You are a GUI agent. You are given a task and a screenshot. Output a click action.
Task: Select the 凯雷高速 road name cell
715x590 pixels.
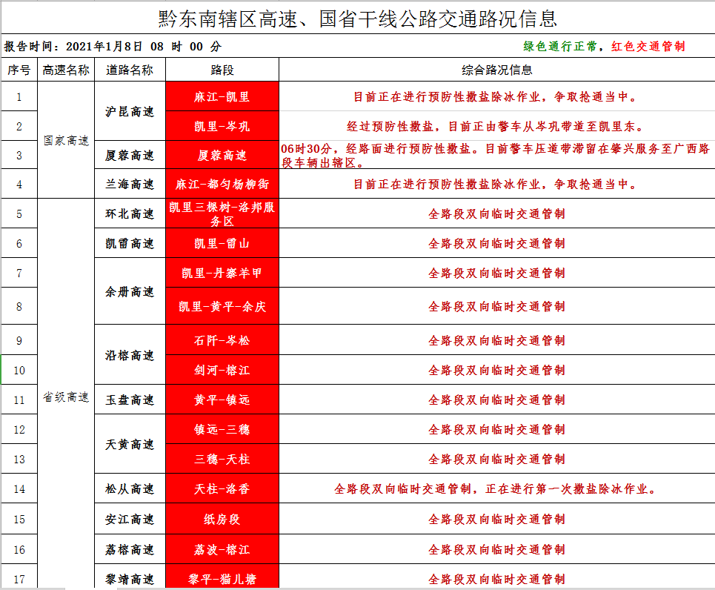click(x=130, y=243)
